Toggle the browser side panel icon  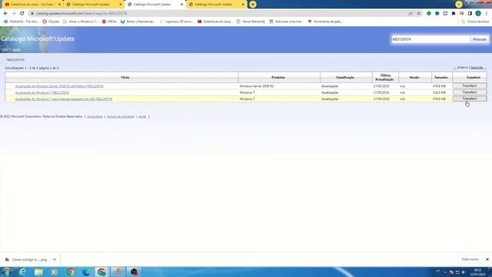[x=470, y=14]
